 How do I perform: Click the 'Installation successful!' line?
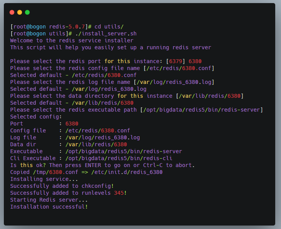click(49, 207)
